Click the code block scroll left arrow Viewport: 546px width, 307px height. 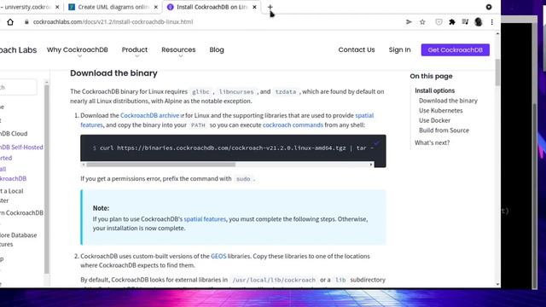tap(84, 165)
